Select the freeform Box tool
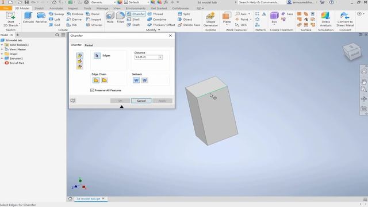This screenshot has width=368, height=207. click(x=274, y=18)
